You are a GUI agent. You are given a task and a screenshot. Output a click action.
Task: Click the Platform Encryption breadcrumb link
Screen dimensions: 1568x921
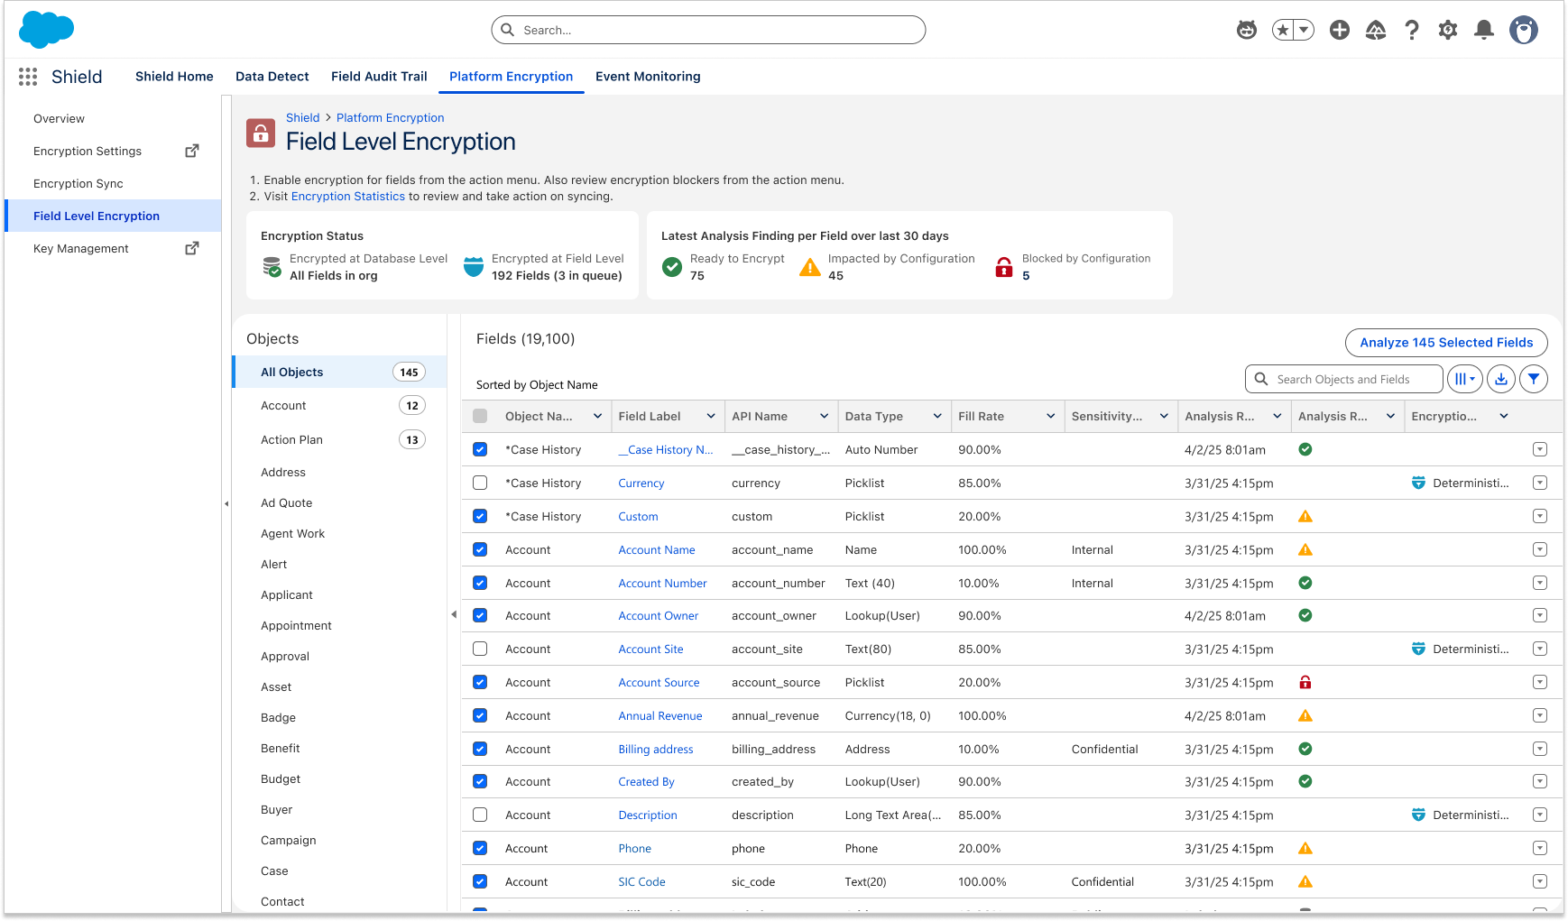coord(391,117)
